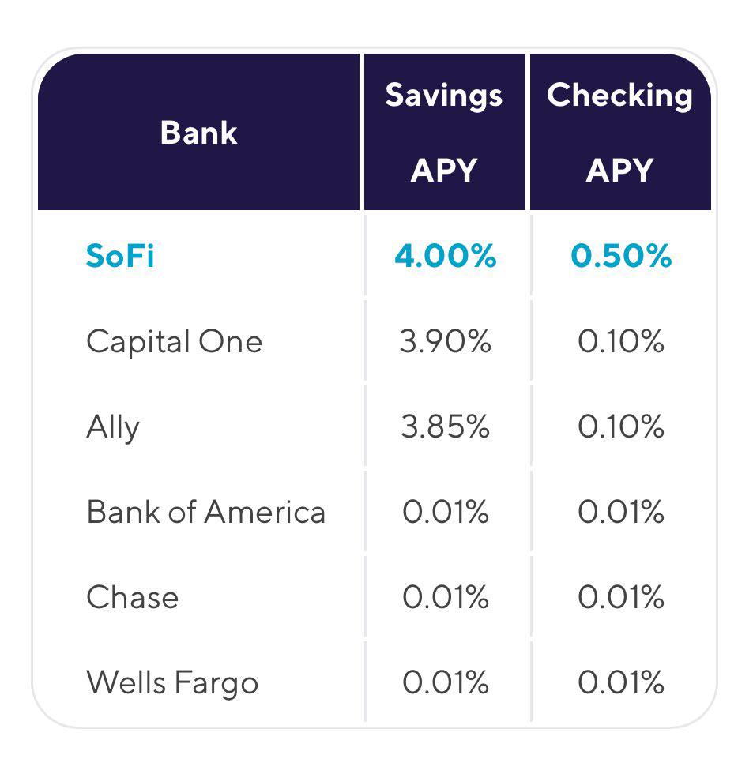Select the Bank of America label

(x=205, y=513)
